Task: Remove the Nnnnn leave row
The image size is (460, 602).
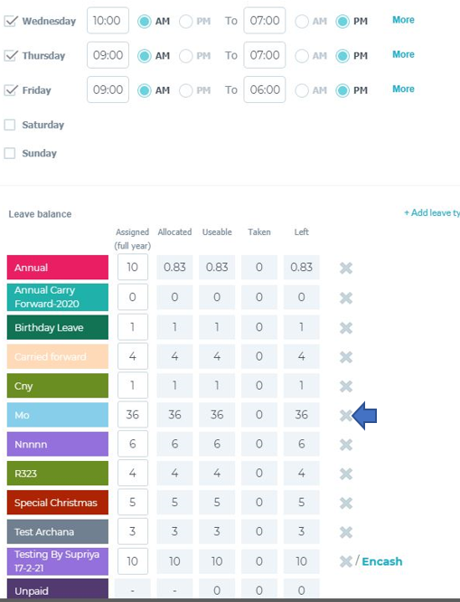Action: point(346,445)
